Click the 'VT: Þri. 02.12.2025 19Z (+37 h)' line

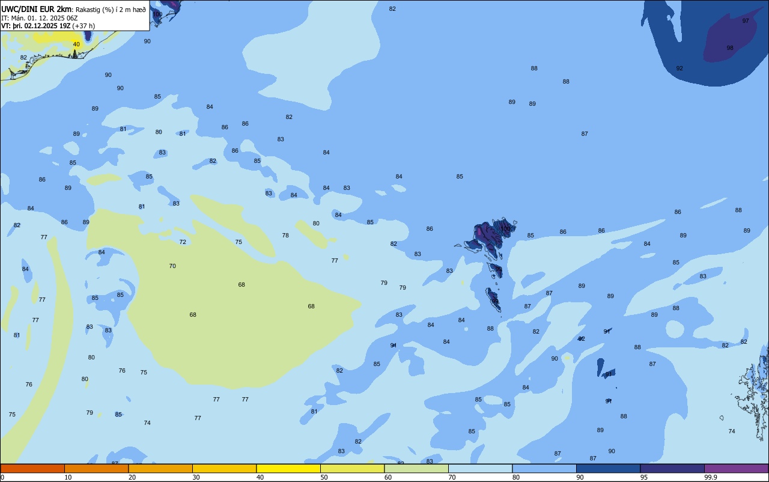point(48,26)
